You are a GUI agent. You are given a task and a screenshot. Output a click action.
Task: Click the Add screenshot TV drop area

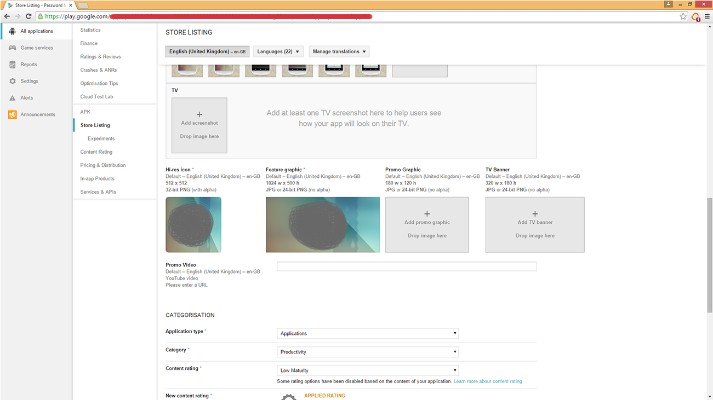click(x=199, y=125)
